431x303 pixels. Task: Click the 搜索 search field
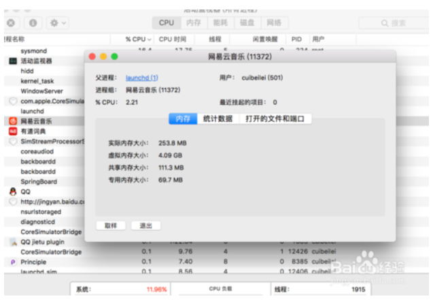point(394,23)
